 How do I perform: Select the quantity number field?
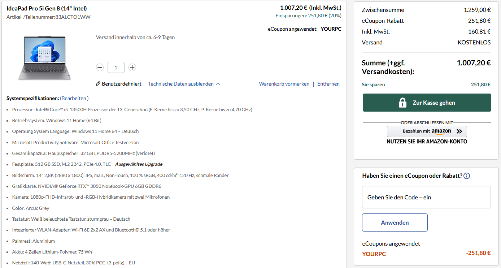click(x=116, y=67)
